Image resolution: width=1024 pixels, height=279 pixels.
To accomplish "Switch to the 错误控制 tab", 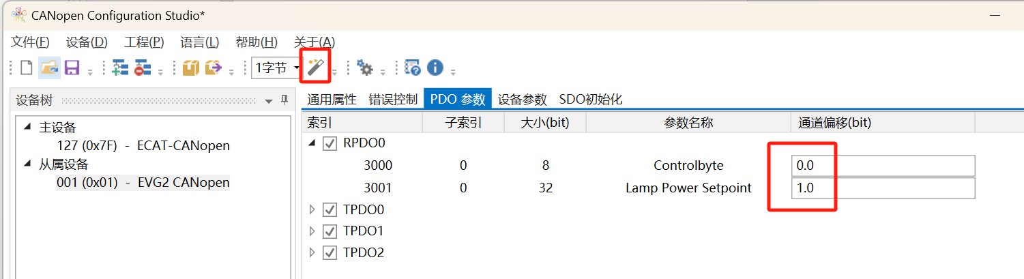I will pyautogui.click(x=393, y=100).
